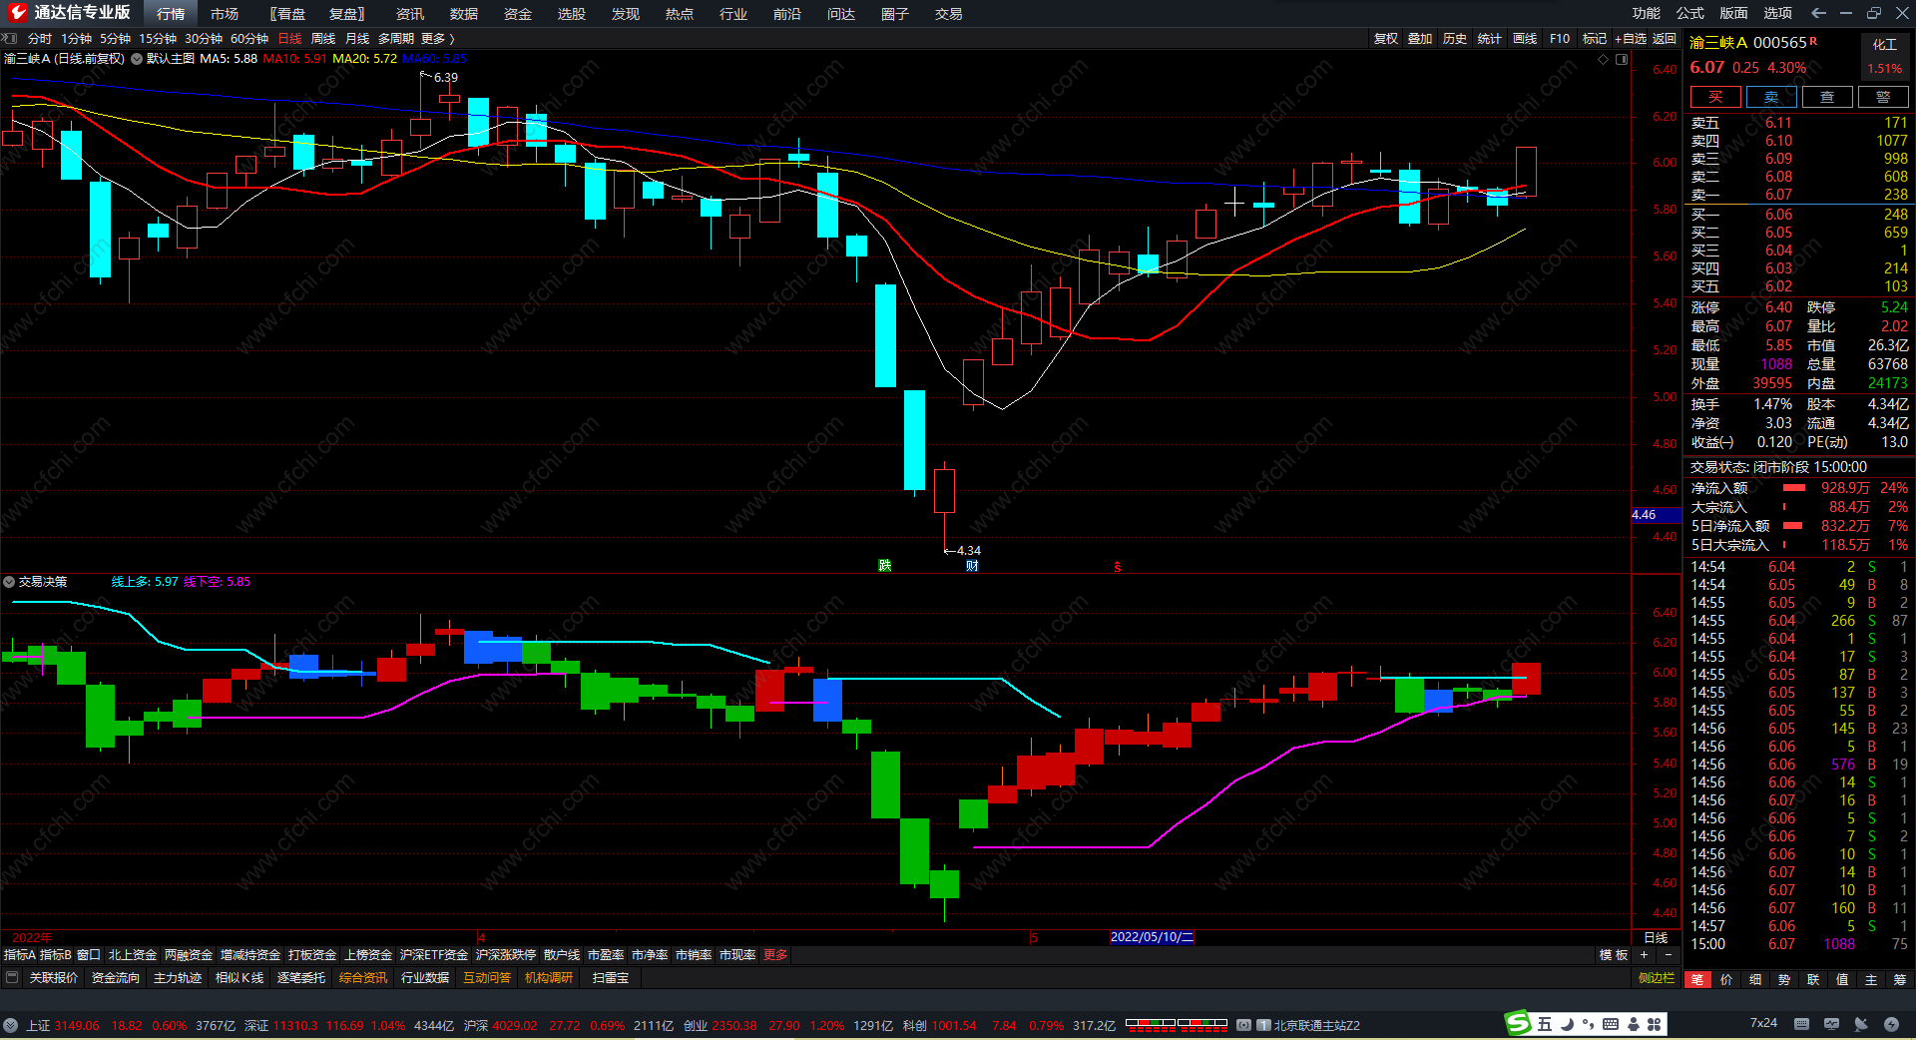Viewport: 1916px width, 1040px height.
Task: Click the blue 卖 sell button
Action: [x=1771, y=97]
